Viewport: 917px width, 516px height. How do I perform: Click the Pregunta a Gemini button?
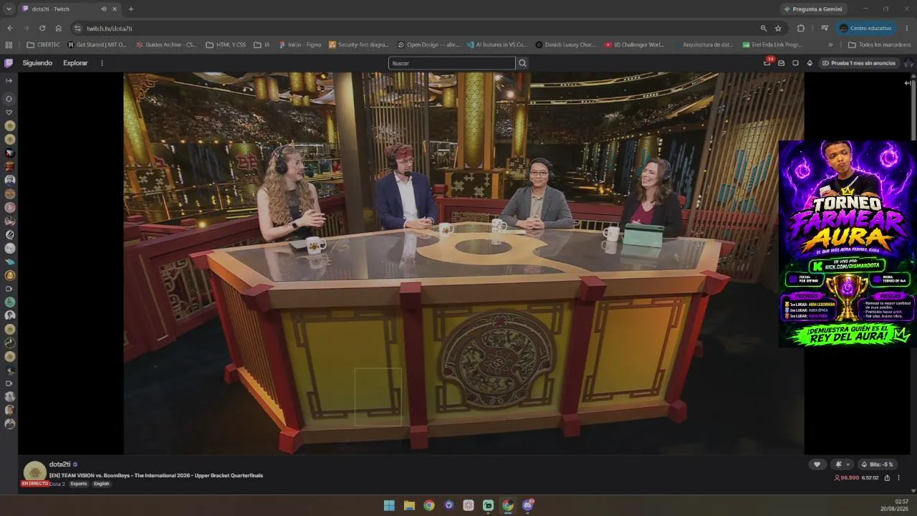click(x=812, y=9)
